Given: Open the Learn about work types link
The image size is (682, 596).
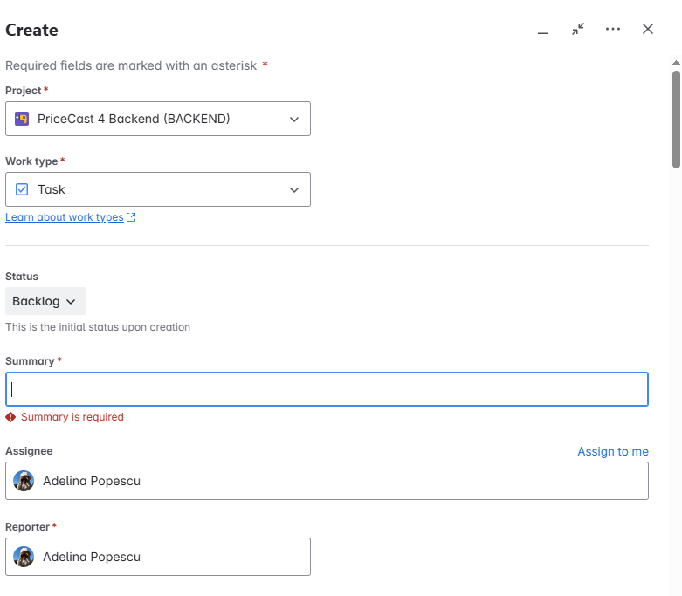Looking at the screenshot, I should pyautogui.click(x=65, y=217).
